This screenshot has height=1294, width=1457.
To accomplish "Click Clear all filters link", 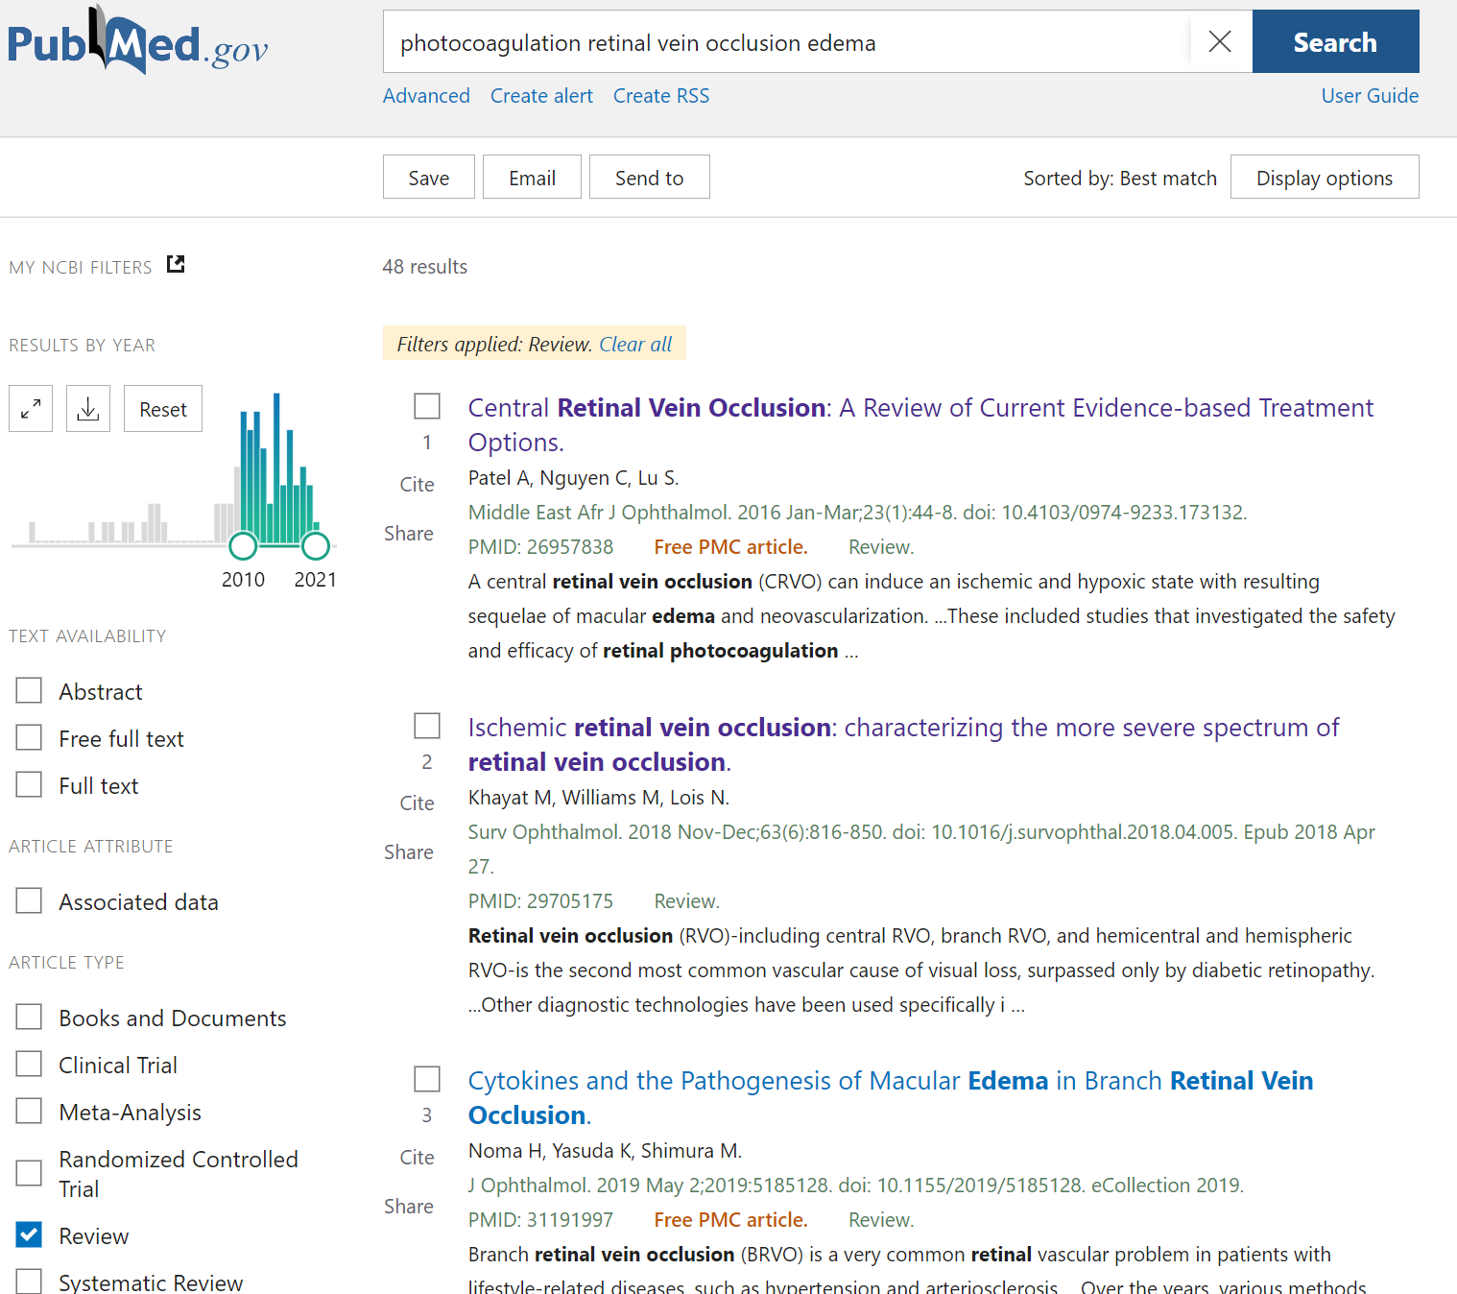I will (635, 345).
